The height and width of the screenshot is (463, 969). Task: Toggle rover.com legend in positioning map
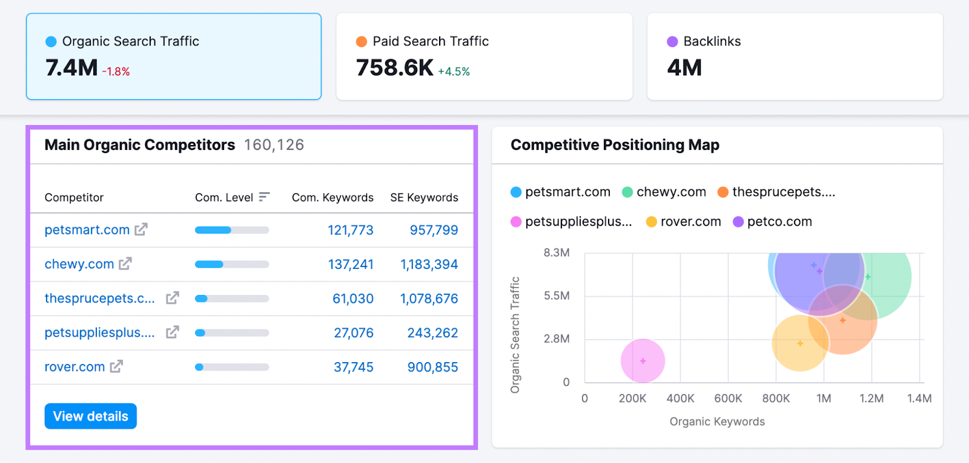coord(684,222)
